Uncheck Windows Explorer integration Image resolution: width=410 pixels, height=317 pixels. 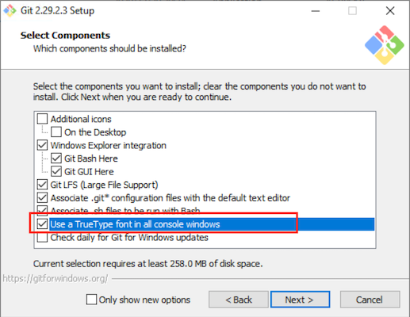click(x=42, y=145)
